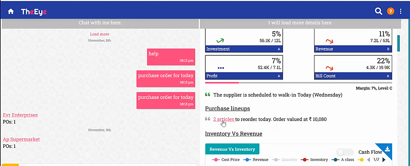Go to the home page icon

11,11
